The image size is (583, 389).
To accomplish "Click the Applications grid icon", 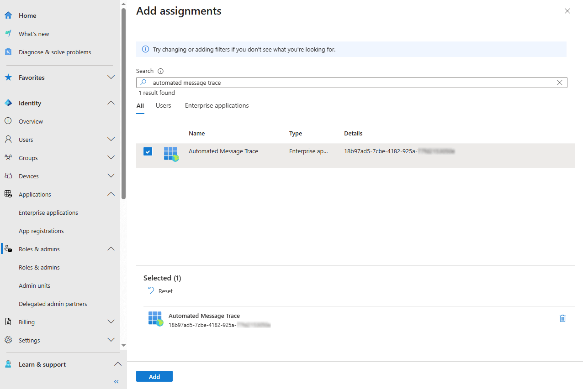I will point(8,194).
